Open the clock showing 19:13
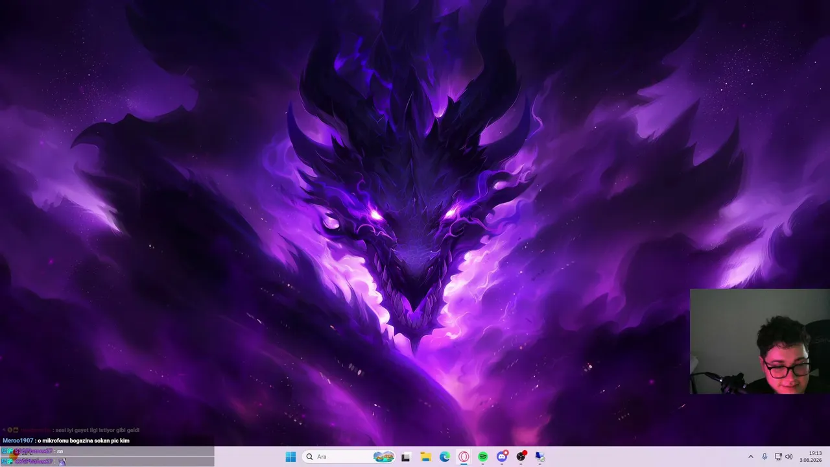The width and height of the screenshot is (830, 467). pos(811,457)
